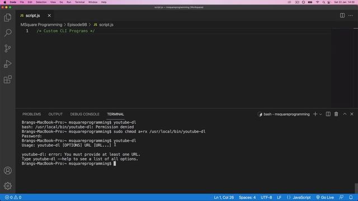Click line number 1 in gutter
Screen dimensions: 358x201
(27, 31)
